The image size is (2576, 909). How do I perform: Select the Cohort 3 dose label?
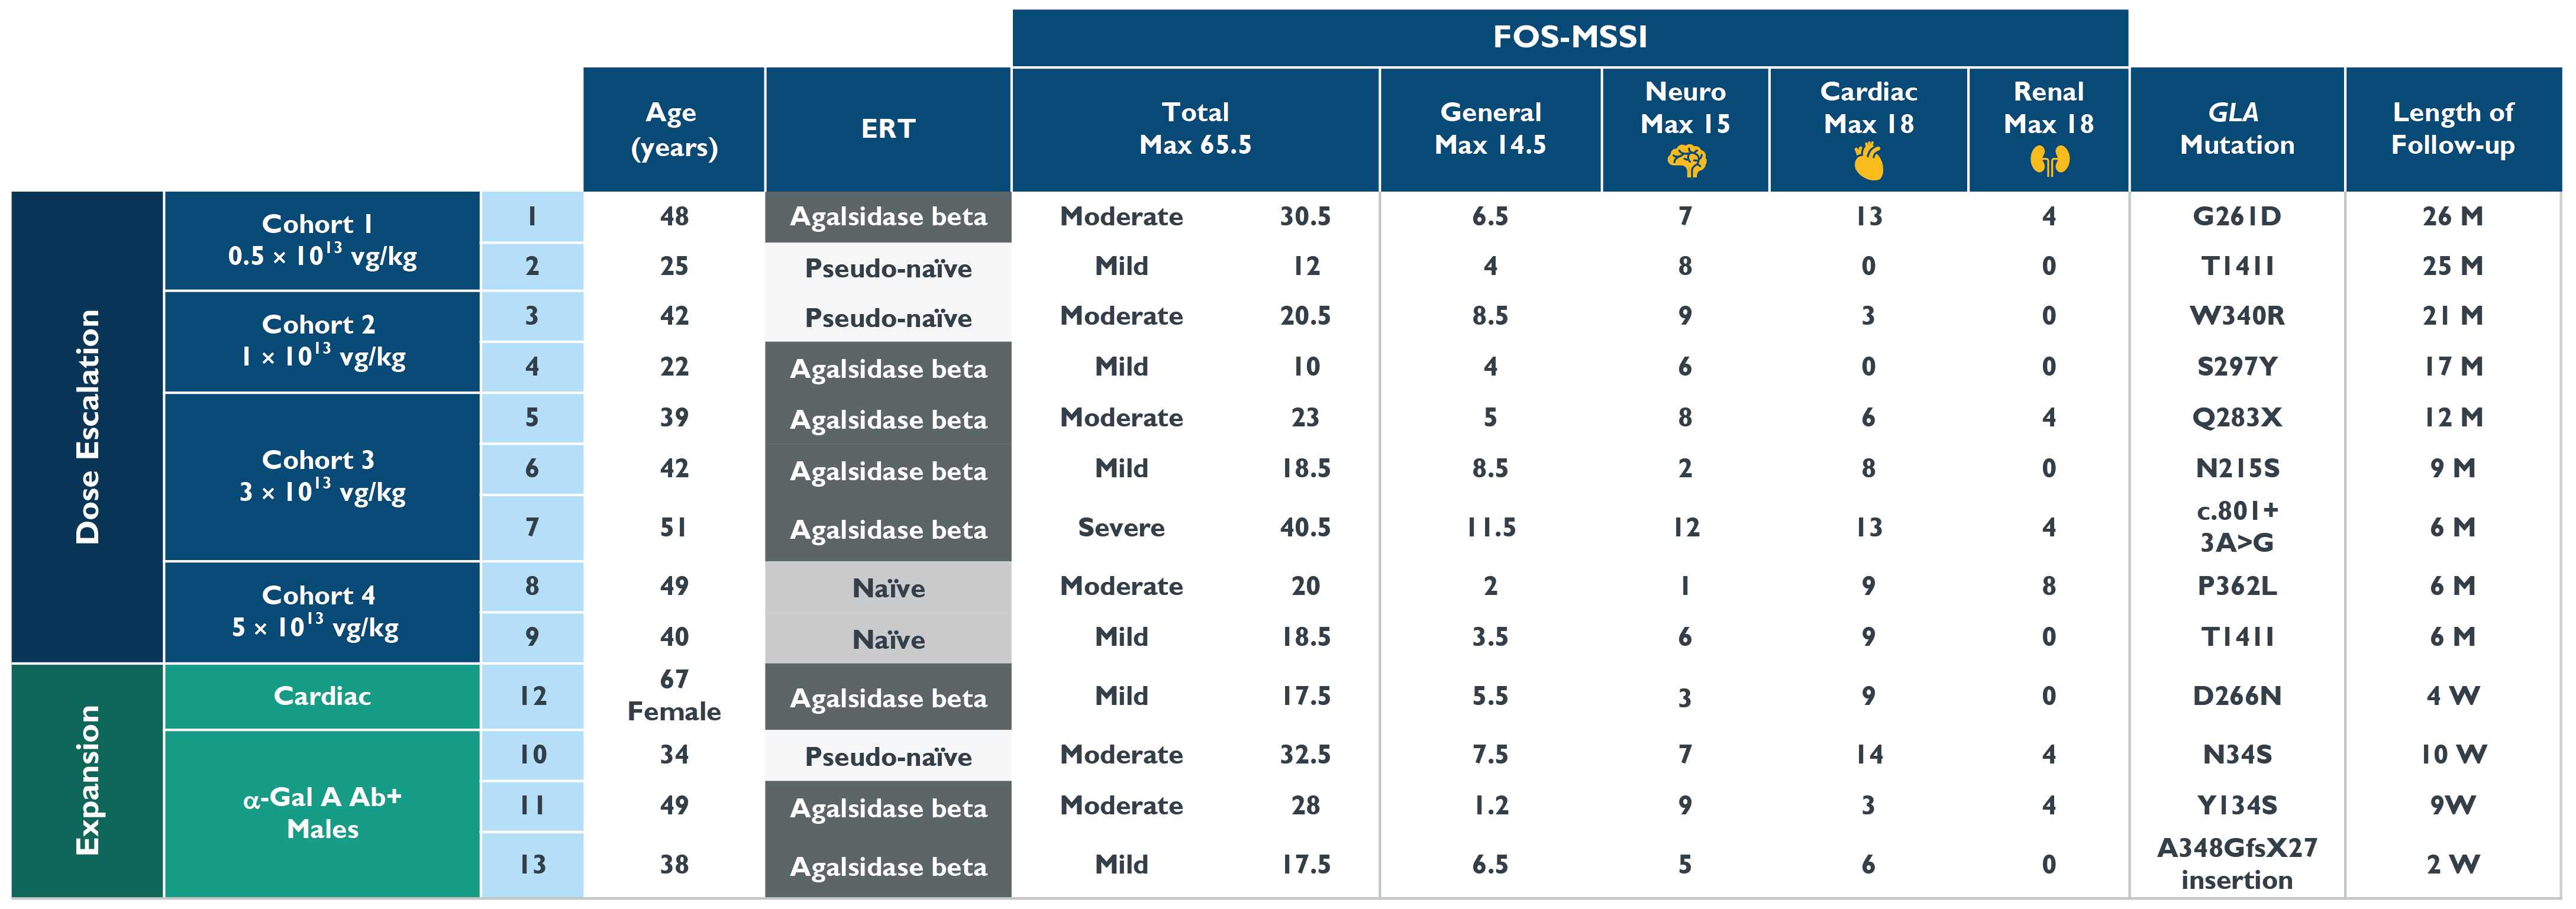[321, 476]
